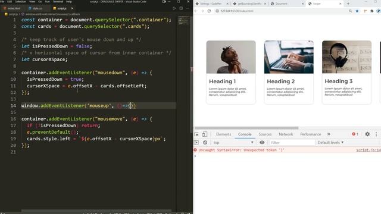Bookmark the page with the star icon

coord(357,11)
